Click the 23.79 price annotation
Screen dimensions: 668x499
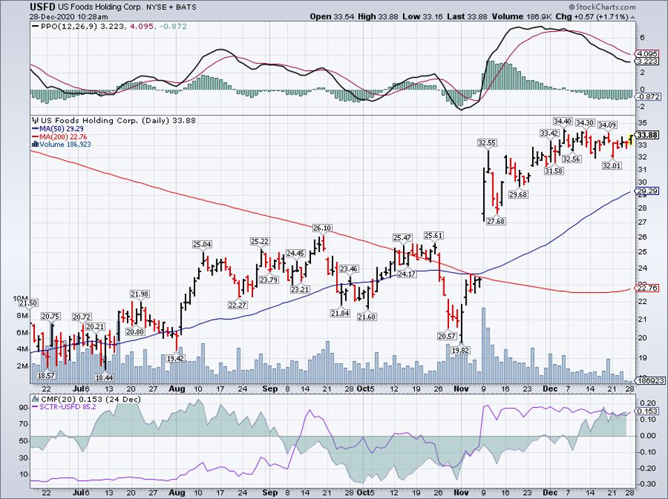pos(268,280)
